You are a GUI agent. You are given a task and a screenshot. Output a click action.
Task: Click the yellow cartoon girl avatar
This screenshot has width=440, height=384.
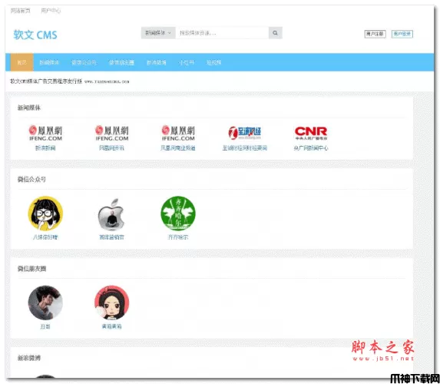click(45, 214)
